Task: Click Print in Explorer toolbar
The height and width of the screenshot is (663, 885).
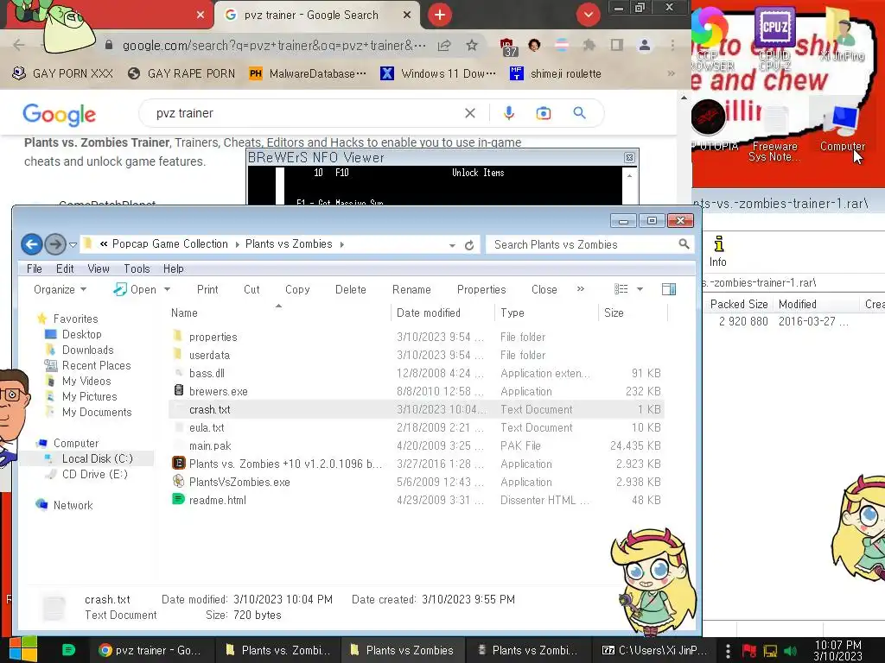Action: [207, 289]
